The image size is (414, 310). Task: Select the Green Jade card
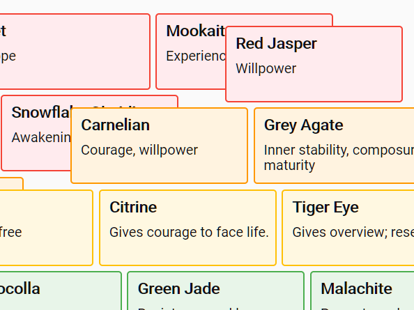pos(216,290)
